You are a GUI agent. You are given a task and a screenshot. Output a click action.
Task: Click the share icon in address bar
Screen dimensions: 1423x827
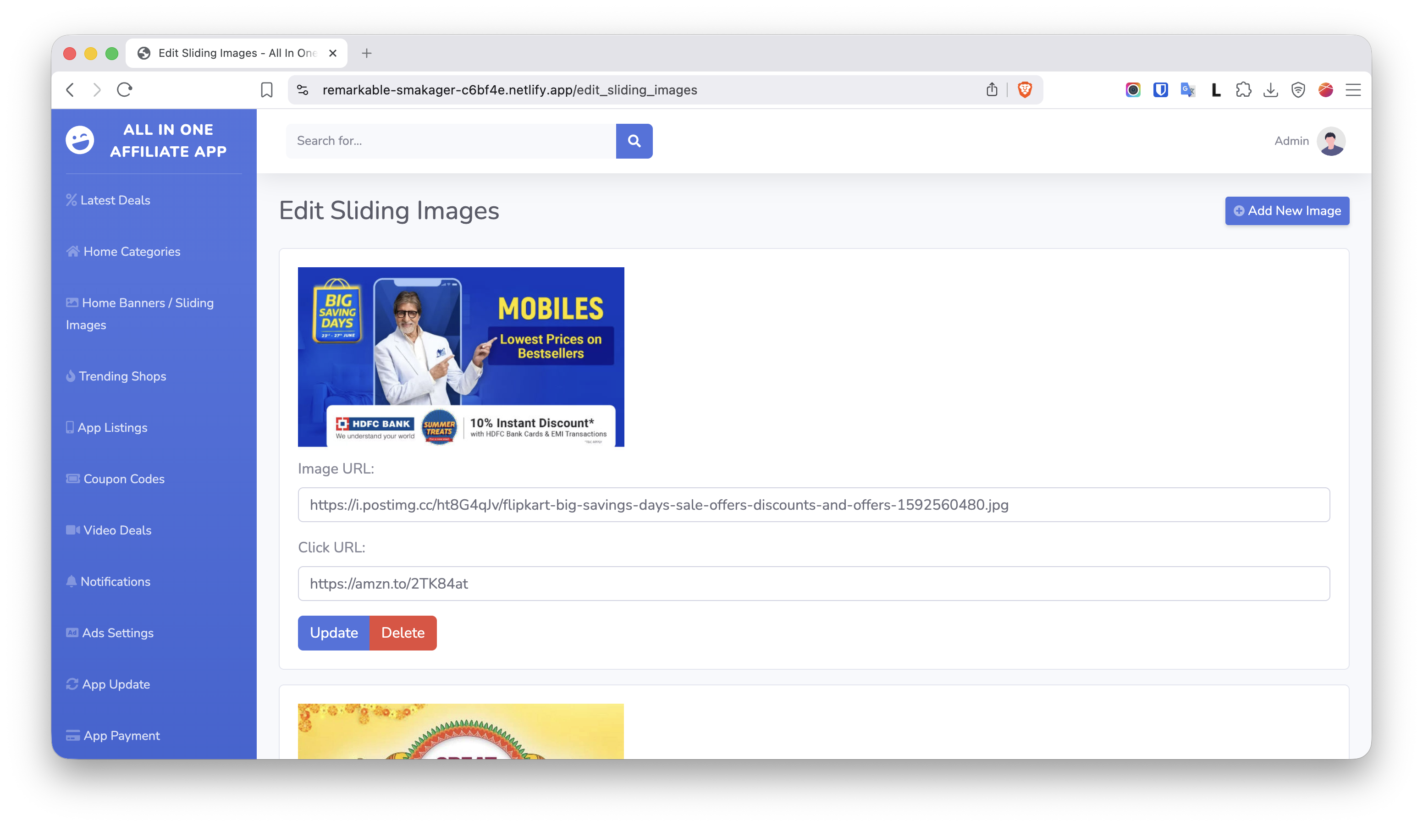992,90
